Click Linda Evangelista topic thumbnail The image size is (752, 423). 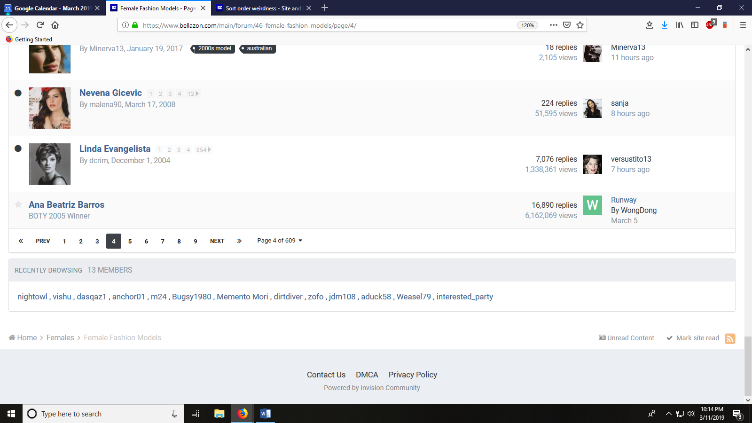[50, 164]
